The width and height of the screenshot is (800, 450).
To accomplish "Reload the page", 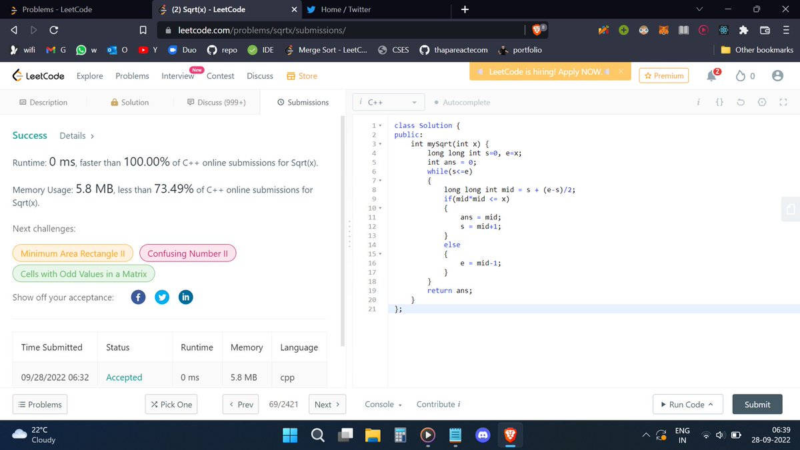I will point(54,30).
